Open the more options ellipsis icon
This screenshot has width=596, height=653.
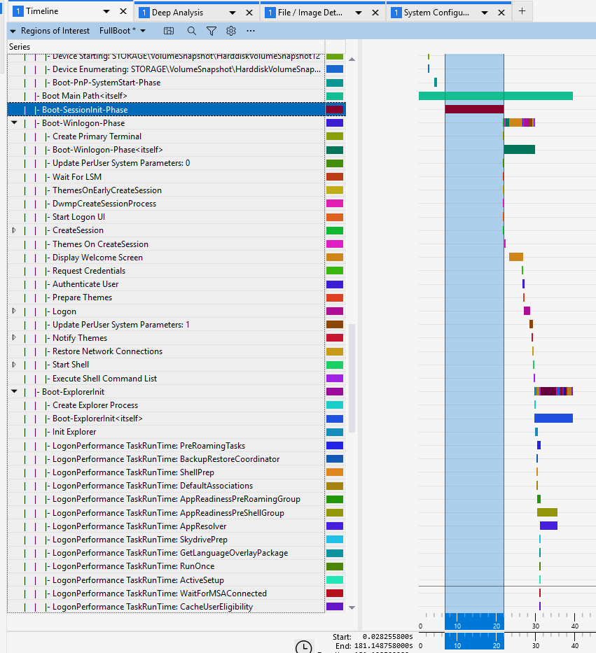(x=251, y=31)
